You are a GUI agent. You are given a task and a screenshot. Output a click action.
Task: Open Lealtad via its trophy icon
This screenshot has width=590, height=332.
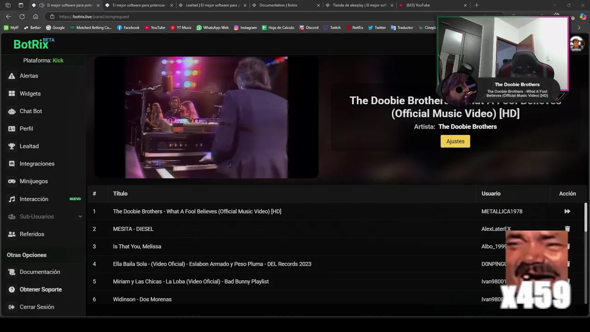click(x=12, y=146)
